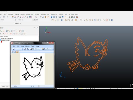This screenshot has height=100, width=133.
Task: Open the Y coordinate dropdown arrow
Action: pos(32,20)
